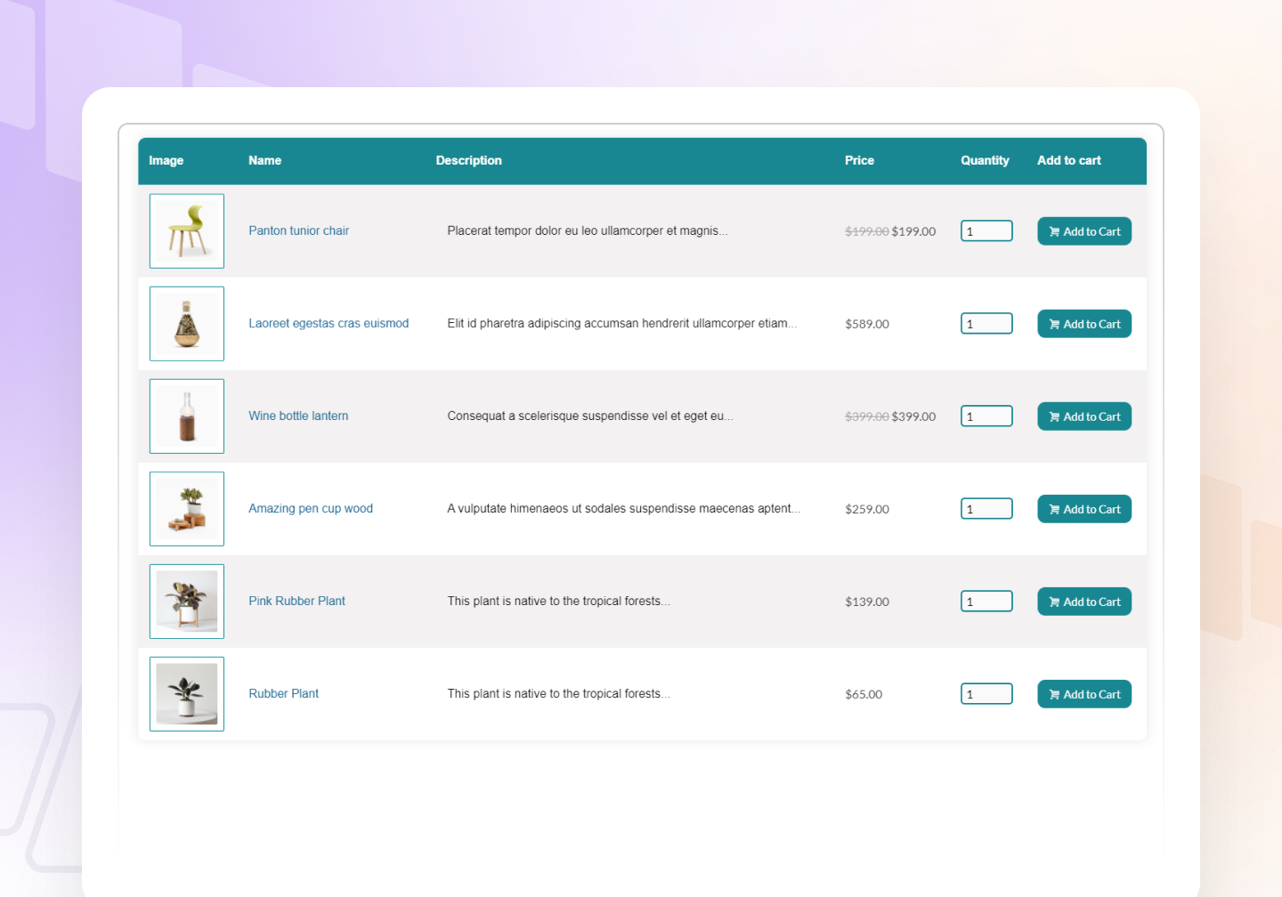Screen dimensions: 1282x897
Task: Click the $65.00 price
Action: (x=864, y=694)
